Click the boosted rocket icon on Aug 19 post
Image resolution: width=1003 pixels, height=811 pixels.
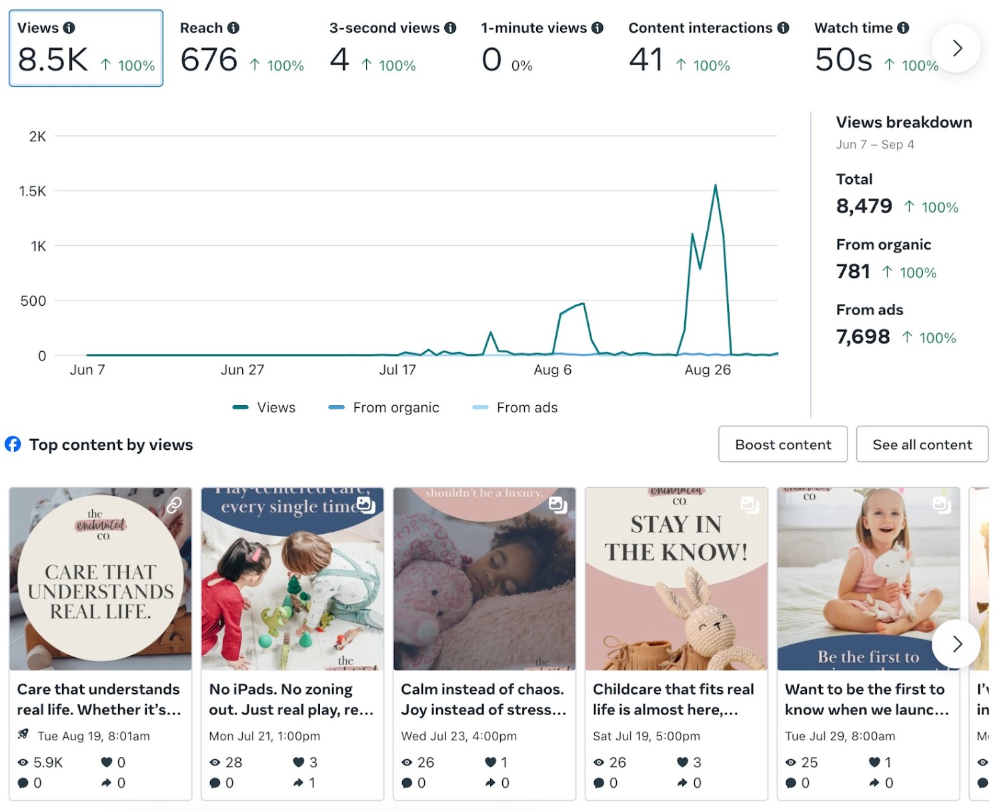(23, 734)
